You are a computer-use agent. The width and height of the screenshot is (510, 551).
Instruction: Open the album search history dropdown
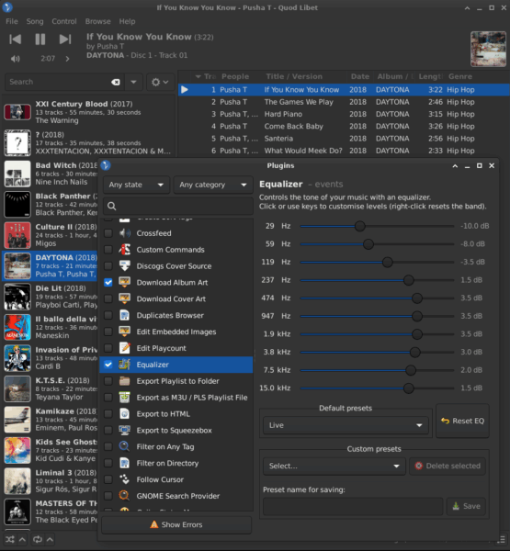point(133,82)
